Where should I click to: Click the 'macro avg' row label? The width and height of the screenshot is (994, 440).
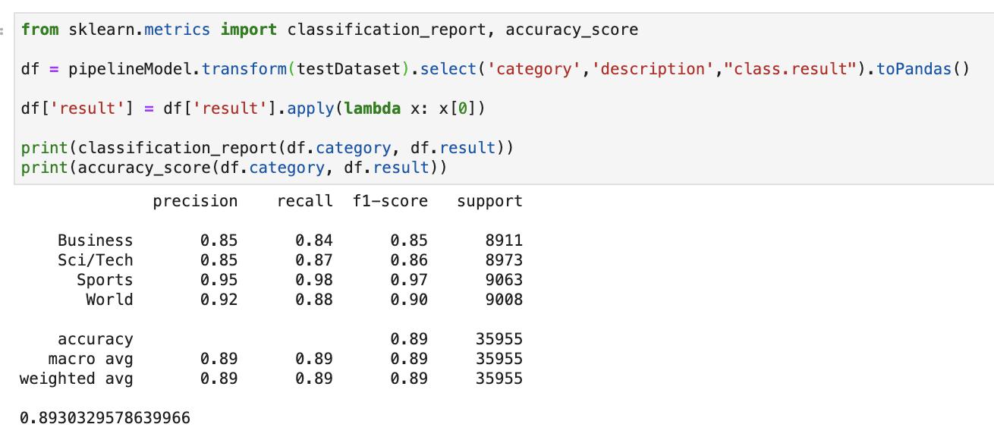point(90,359)
